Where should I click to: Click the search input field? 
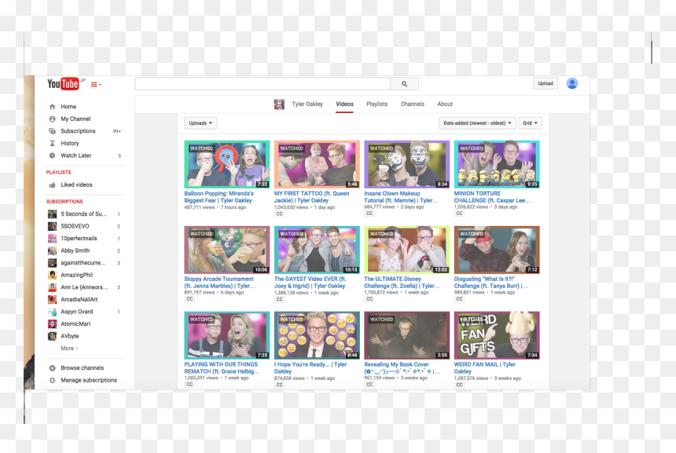pyautogui.click(x=263, y=84)
